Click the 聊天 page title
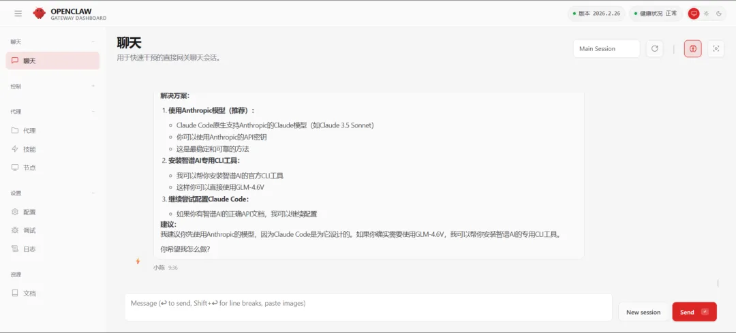 tap(129, 43)
